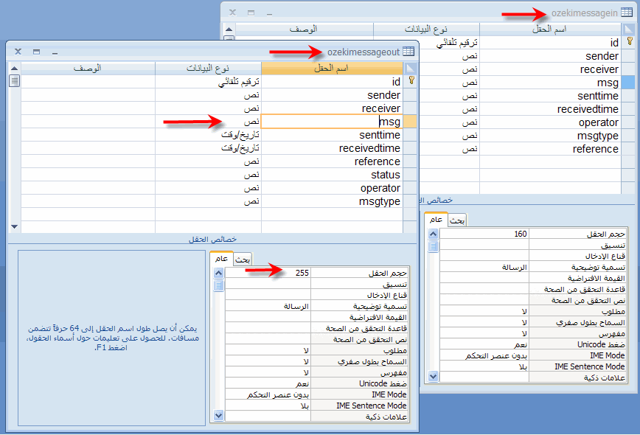Click the row selector for msg in ozekimessageout
This screenshot has width=640, height=435.
[x=410, y=122]
